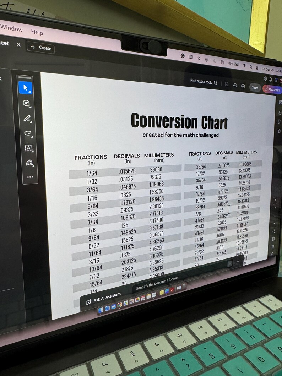Choose Simplify the document for me suggestion
This screenshot has height=376, width=282.
point(157,284)
